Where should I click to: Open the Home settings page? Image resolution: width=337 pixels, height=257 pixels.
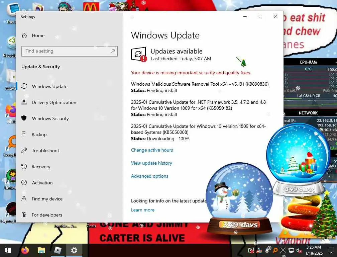(38, 35)
